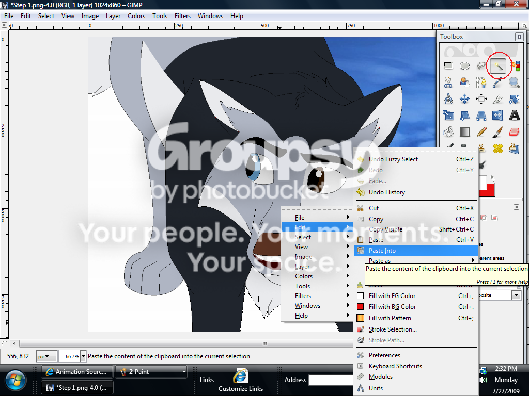Select the Rectangle Select tool
This screenshot has height=396, width=529.
point(448,65)
